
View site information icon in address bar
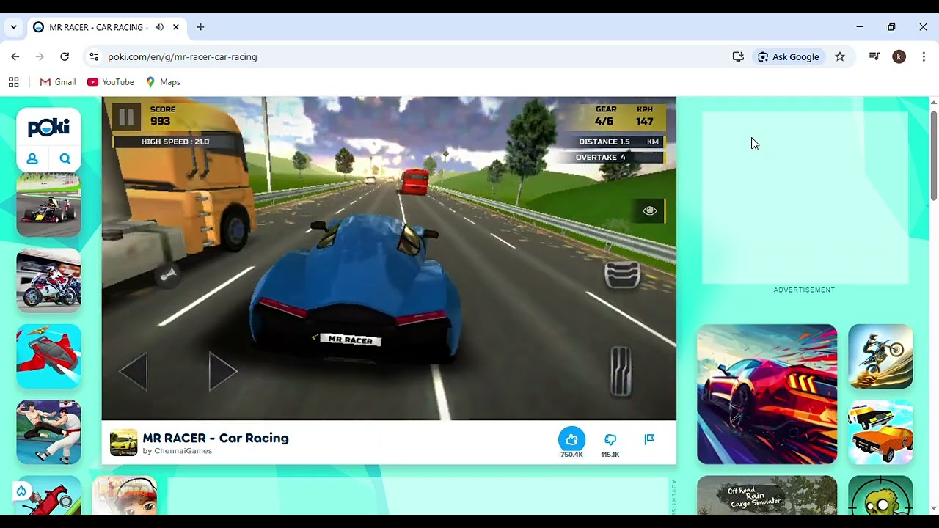93,56
